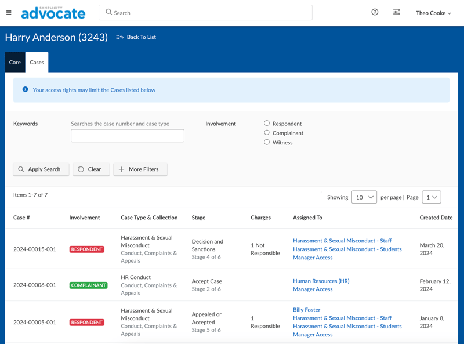Click the Advocate logo
The image size is (464, 344).
[x=53, y=12]
